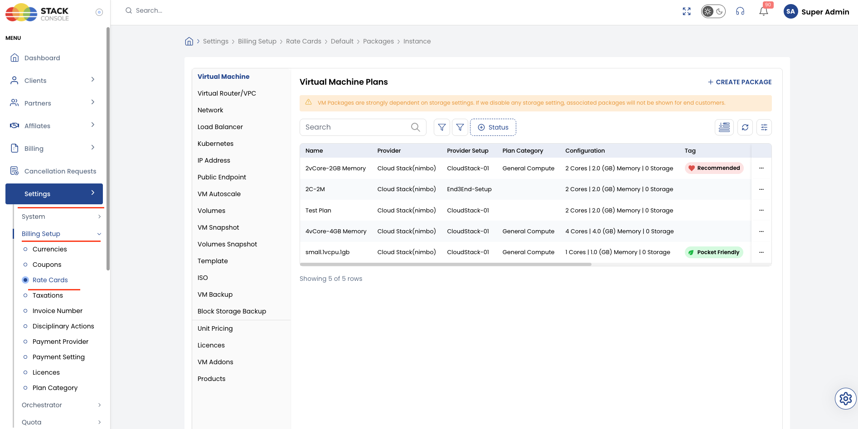Open floating settings gear button
Screen dimensions: 858x429
coord(846,399)
